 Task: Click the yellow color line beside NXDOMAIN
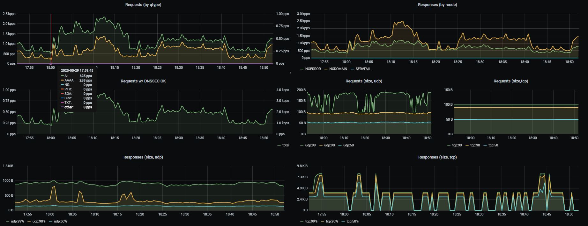click(326, 69)
